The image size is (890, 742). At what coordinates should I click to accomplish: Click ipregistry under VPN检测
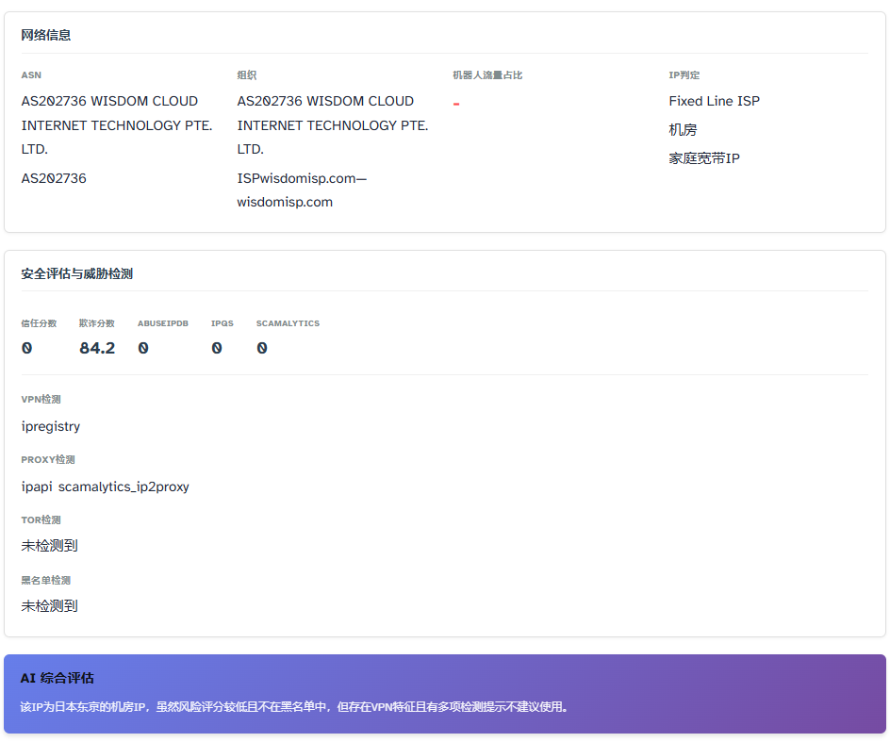tap(51, 426)
